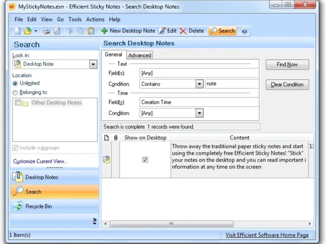Toggle the Search toolbar button
The width and height of the screenshot is (326, 244).
(222, 31)
